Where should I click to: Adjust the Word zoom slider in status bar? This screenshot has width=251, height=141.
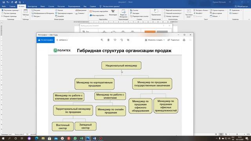pos(237,134)
